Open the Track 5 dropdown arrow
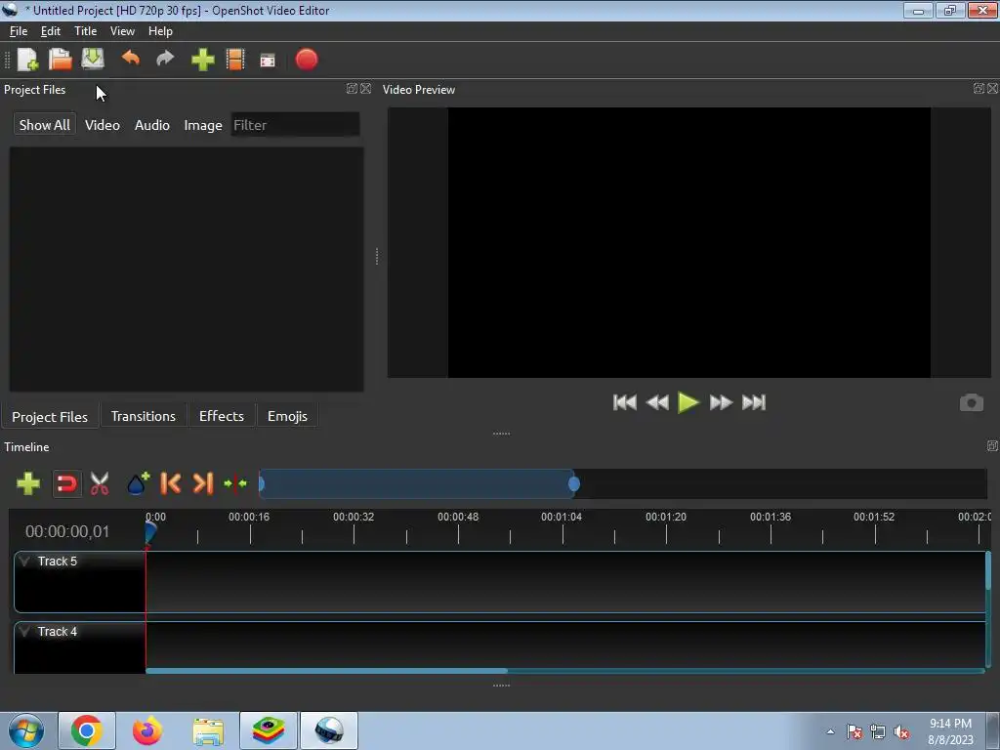This screenshot has width=1000, height=750. (x=24, y=562)
